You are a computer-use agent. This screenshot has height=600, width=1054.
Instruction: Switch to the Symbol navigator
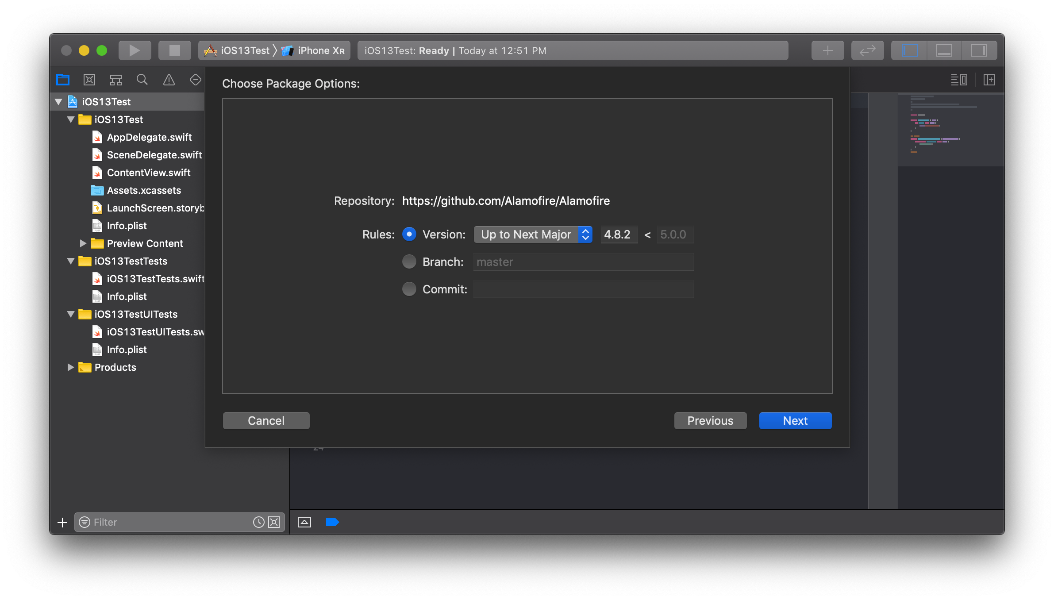pyautogui.click(x=116, y=80)
